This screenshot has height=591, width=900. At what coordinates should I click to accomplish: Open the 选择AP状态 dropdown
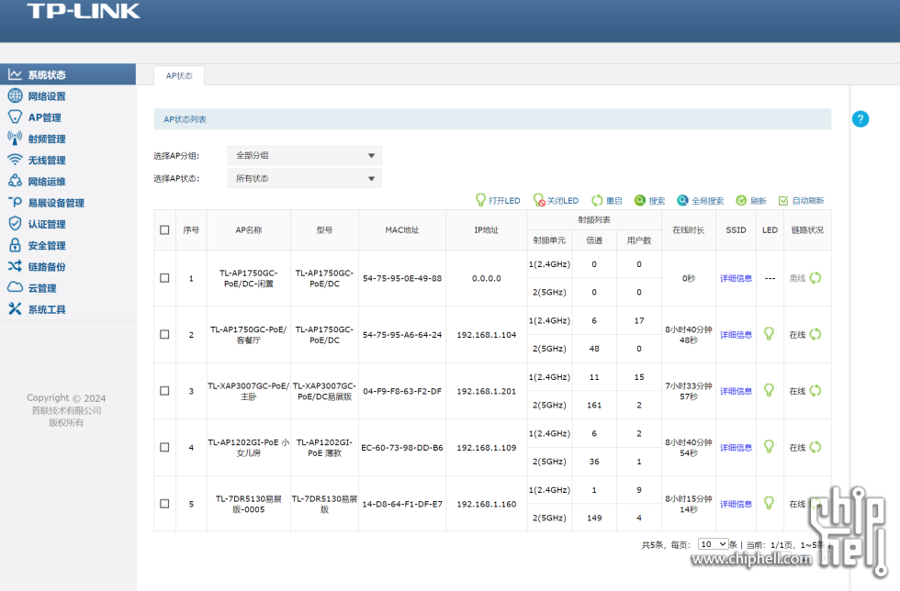[x=304, y=178]
